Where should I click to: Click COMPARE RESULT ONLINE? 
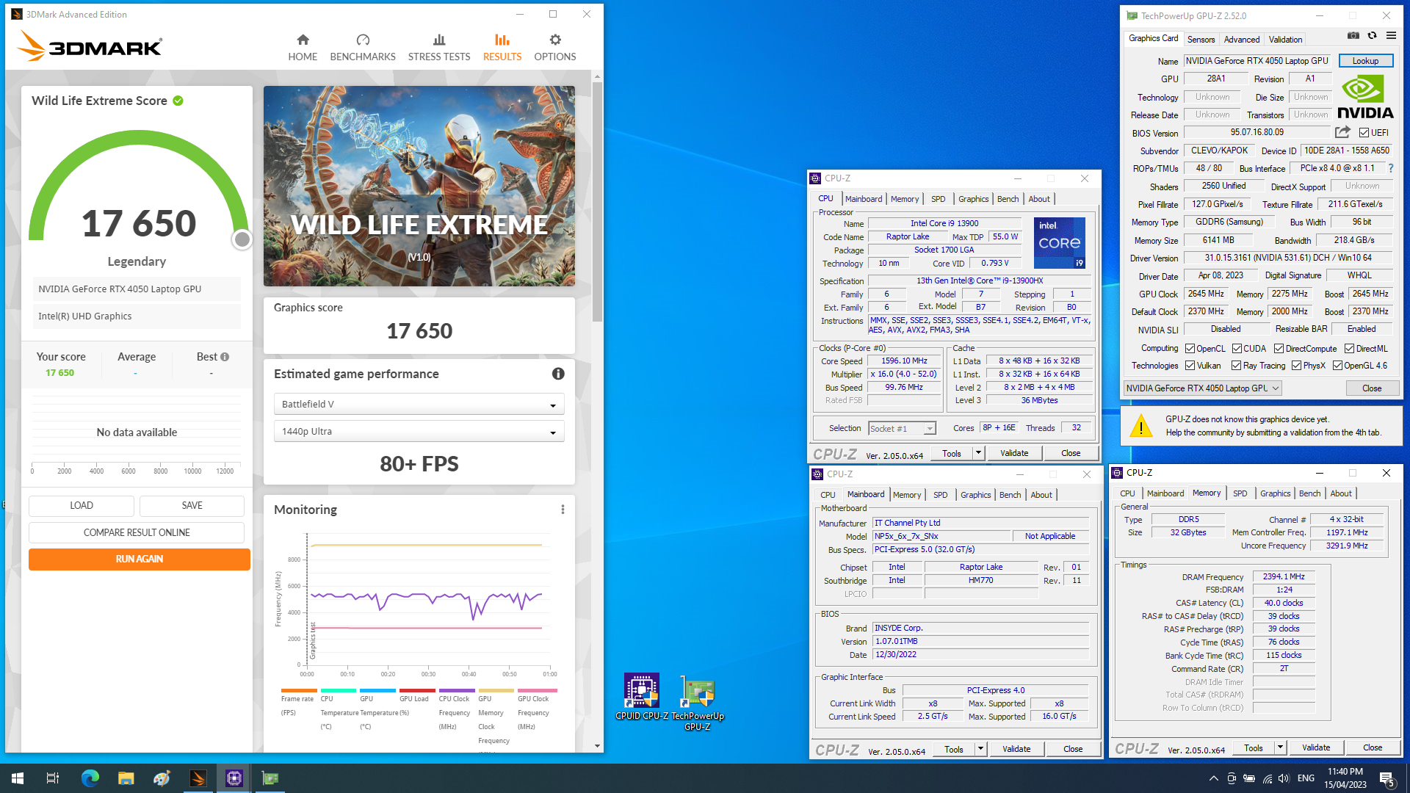pyautogui.click(x=137, y=532)
